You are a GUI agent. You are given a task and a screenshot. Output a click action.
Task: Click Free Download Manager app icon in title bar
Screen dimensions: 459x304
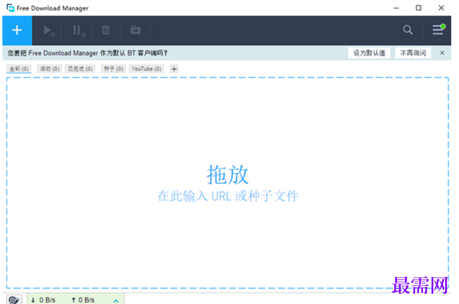(11, 8)
